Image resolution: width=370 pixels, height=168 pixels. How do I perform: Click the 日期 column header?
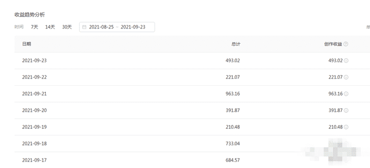pos(26,44)
